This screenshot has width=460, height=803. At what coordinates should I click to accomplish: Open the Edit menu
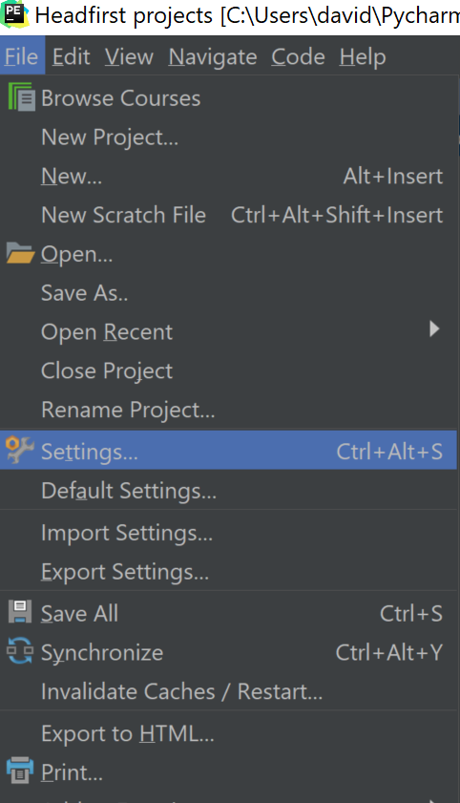(x=72, y=57)
